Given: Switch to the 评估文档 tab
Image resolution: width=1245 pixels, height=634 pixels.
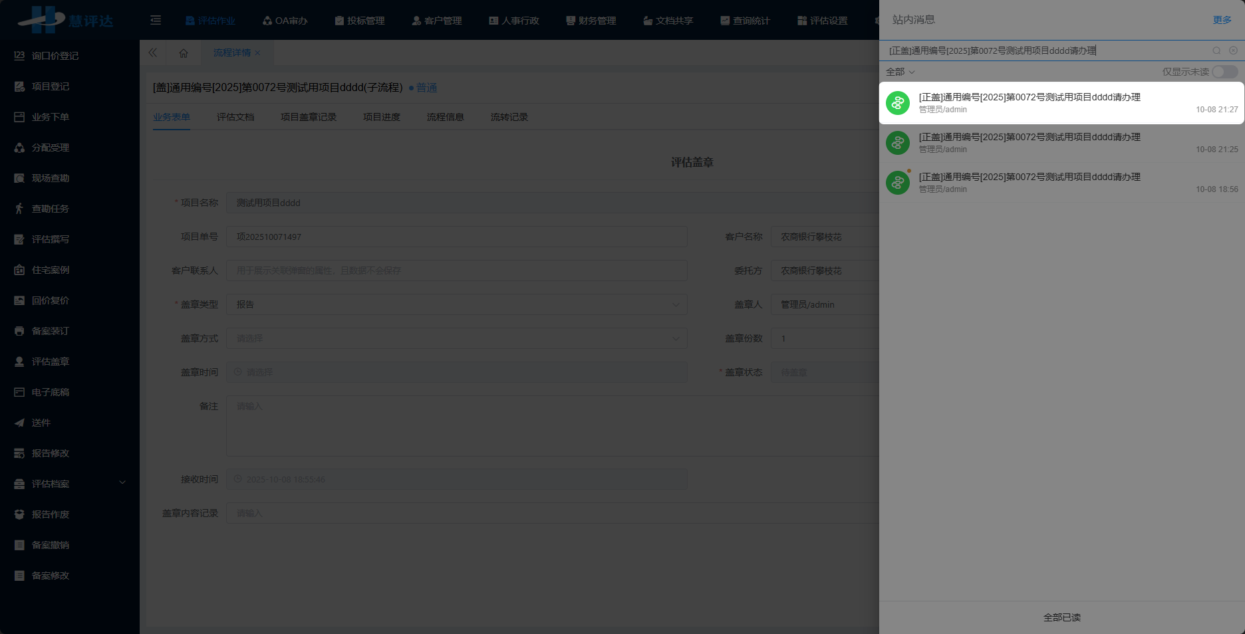Looking at the screenshot, I should (235, 117).
